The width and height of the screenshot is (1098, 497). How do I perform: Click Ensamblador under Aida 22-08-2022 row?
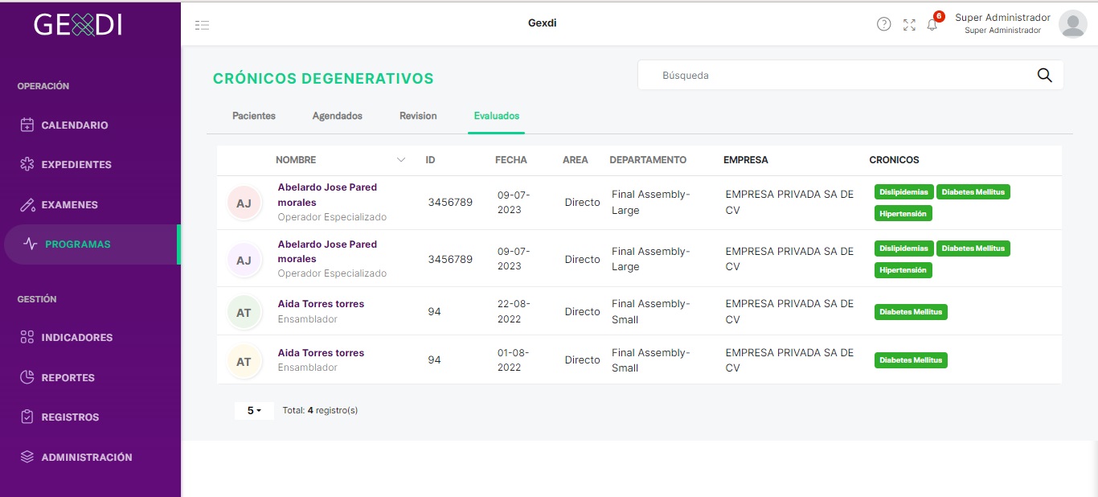[x=308, y=319]
